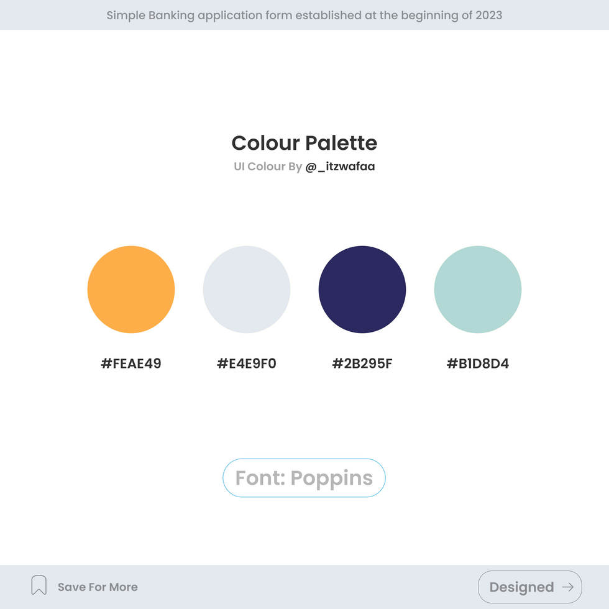
Task: Click the word Poppins in font badge
Action: coord(332,478)
